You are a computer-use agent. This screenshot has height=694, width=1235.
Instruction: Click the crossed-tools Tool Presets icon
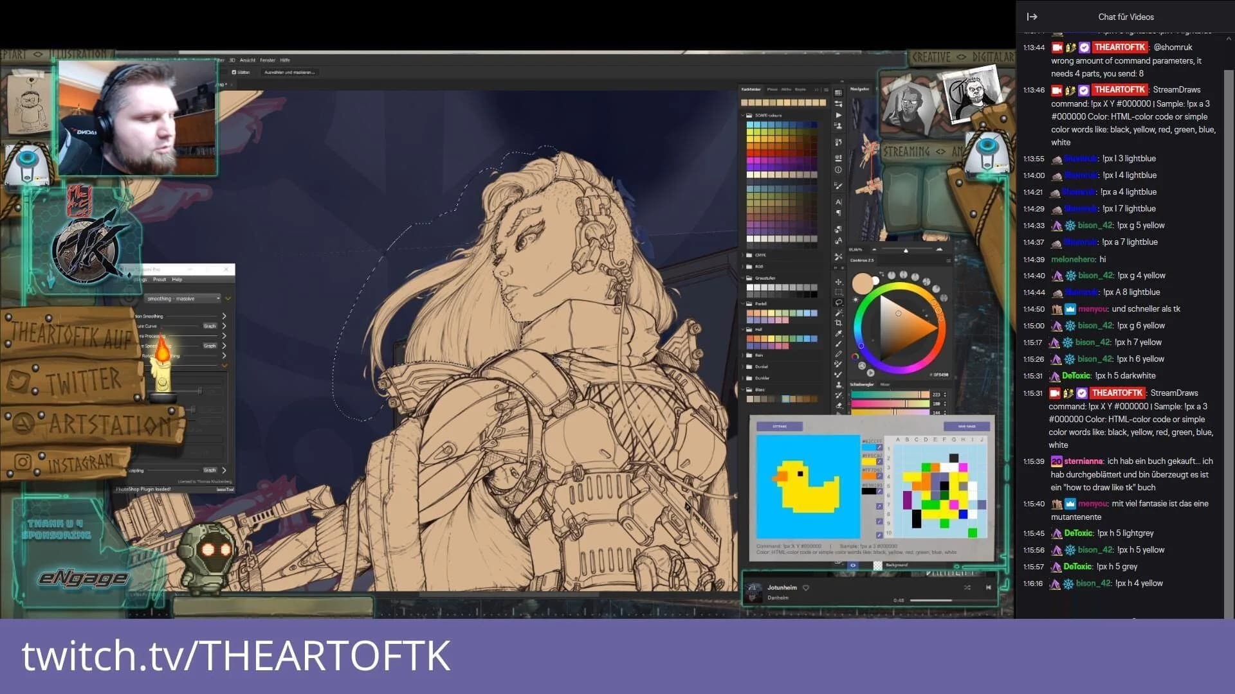[x=838, y=256]
